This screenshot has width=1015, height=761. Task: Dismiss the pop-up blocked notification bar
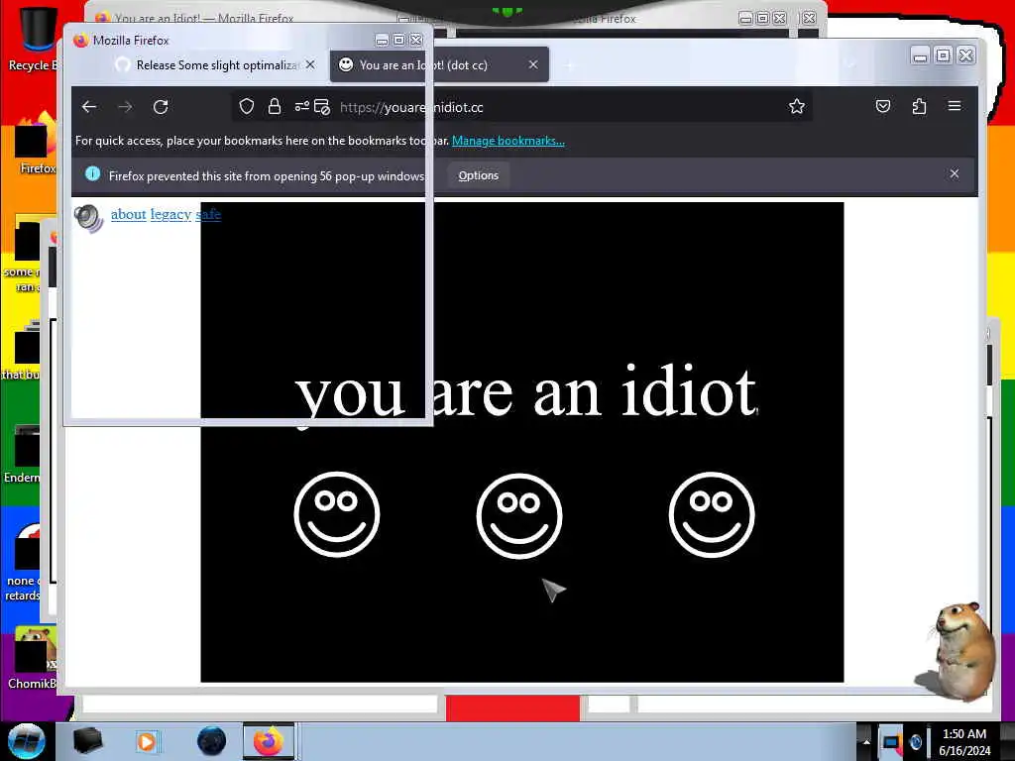tap(955, 173)
